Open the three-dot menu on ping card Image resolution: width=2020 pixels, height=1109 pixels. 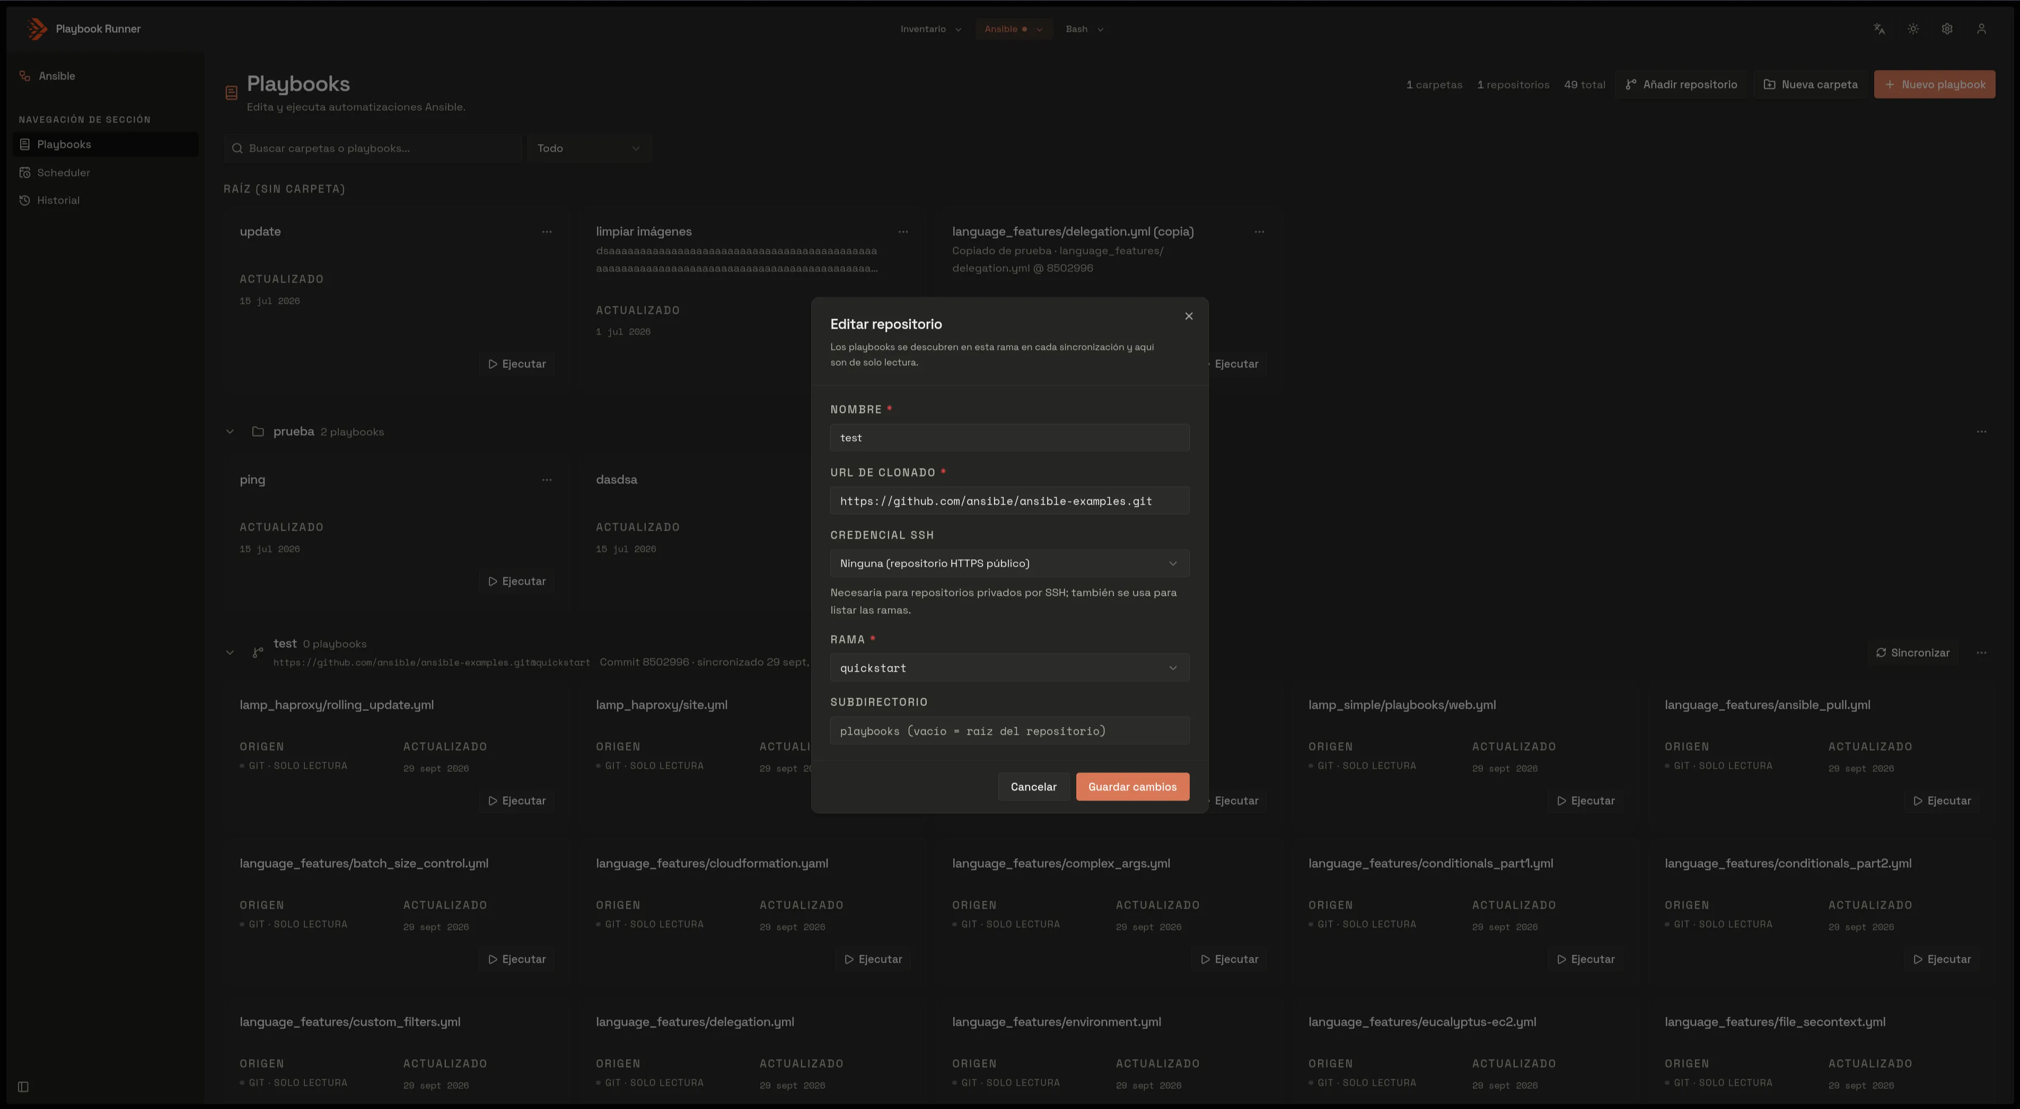[547, 480]
